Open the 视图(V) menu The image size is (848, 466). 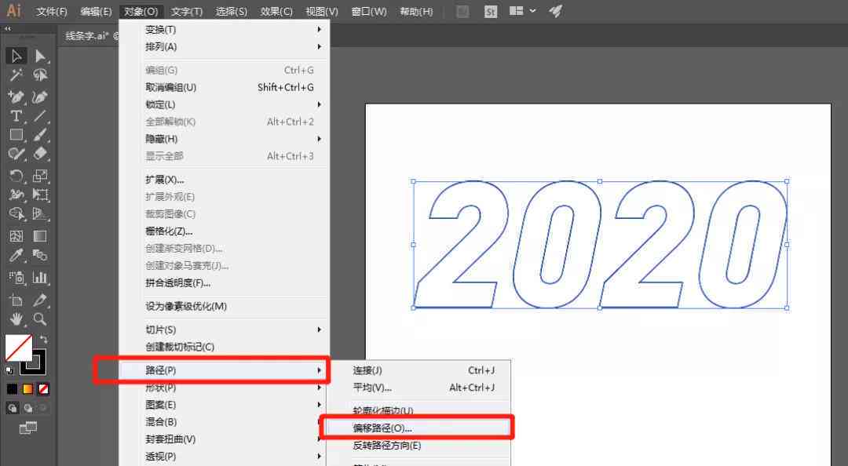pyautogui.click(x=322, y=11)
